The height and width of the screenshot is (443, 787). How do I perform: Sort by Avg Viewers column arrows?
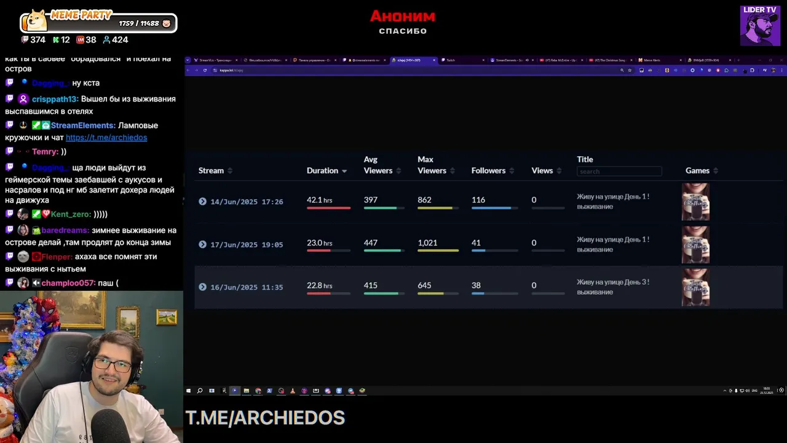398,171
